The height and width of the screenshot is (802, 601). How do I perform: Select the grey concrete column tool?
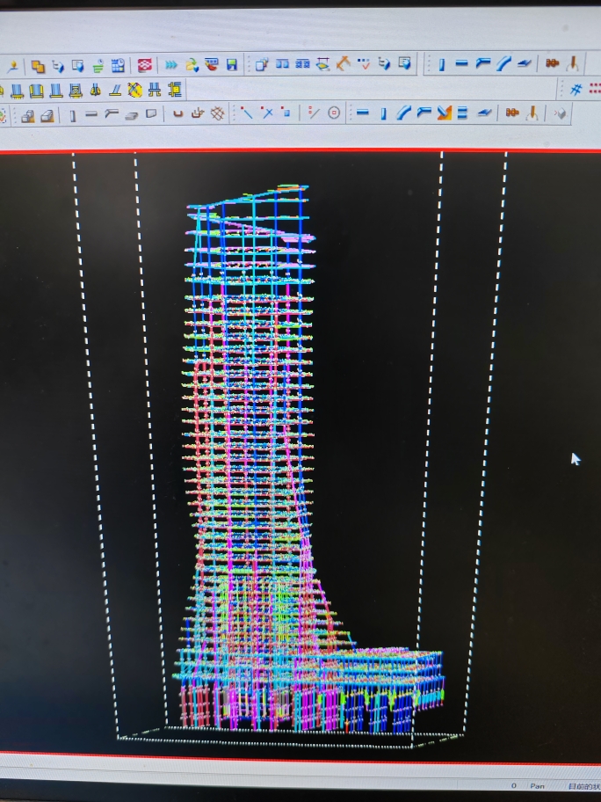(x=73, y=114)
